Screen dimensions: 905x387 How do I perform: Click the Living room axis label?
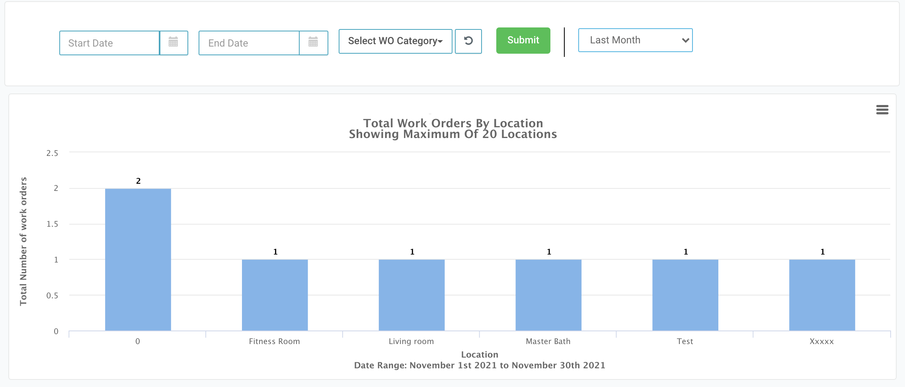coord(411,341)
